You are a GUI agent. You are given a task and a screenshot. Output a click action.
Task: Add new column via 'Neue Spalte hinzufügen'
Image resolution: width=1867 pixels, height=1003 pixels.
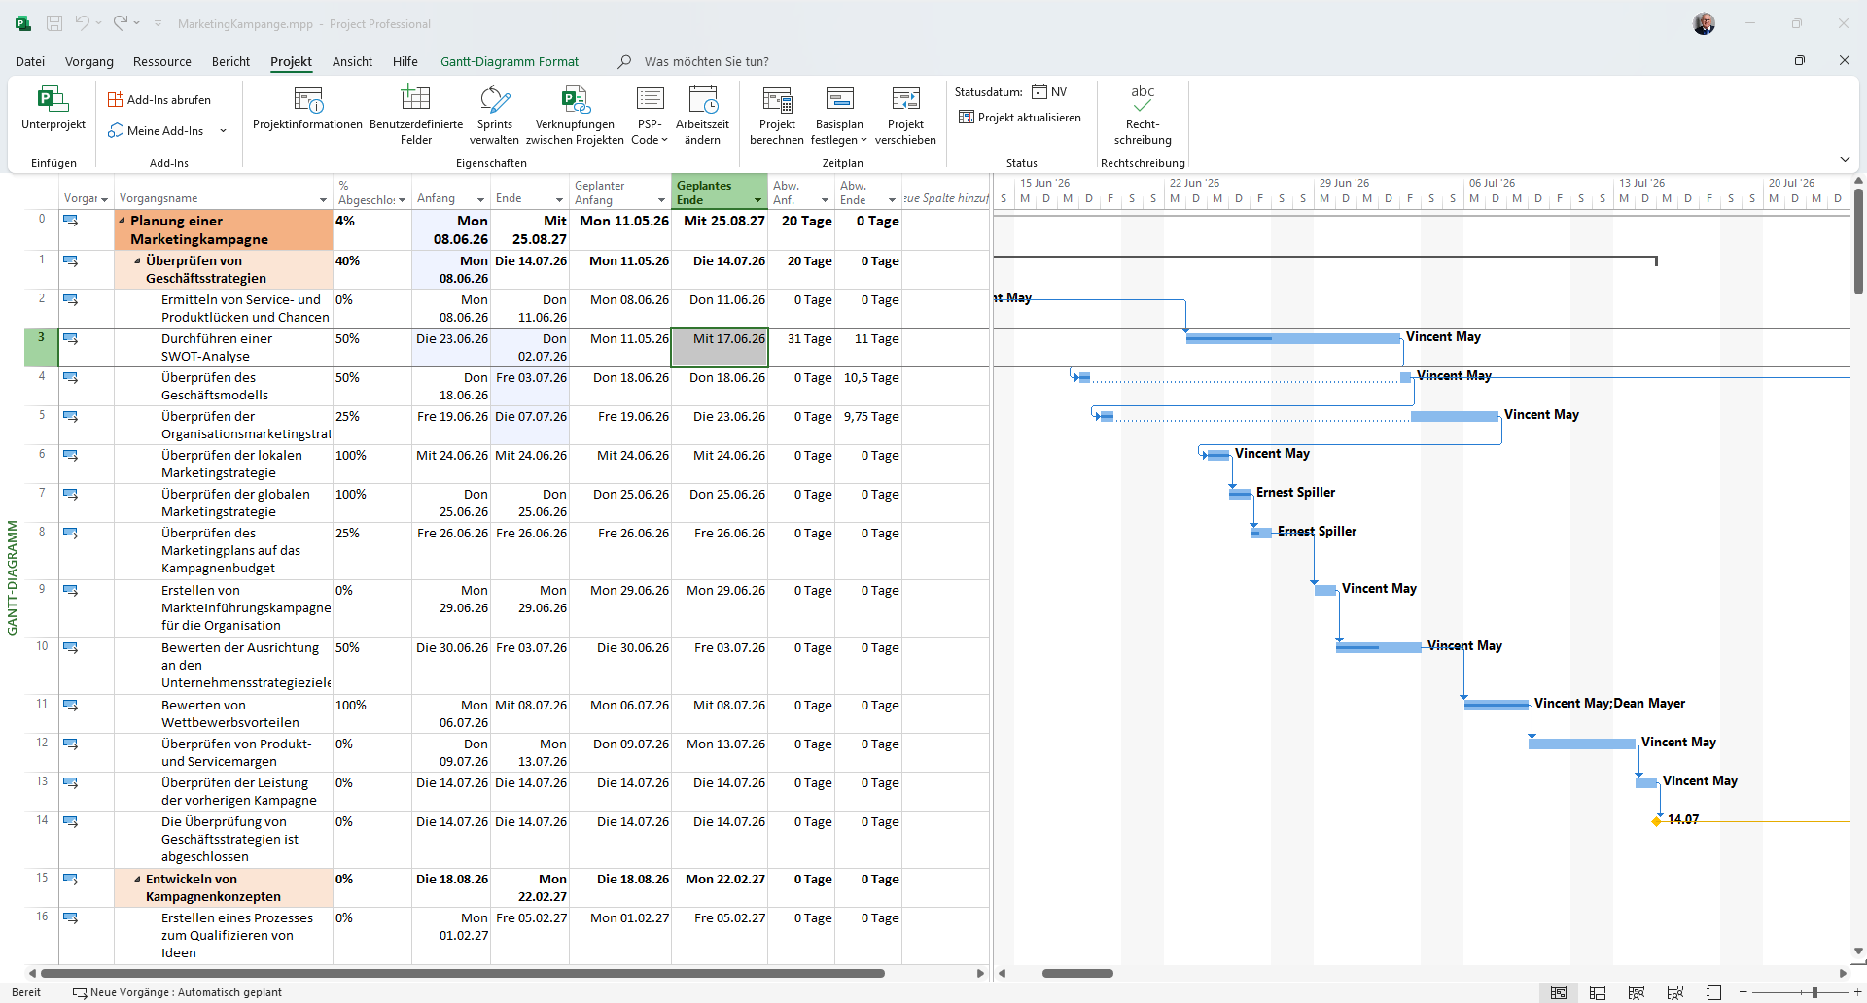tap(945, 198)
